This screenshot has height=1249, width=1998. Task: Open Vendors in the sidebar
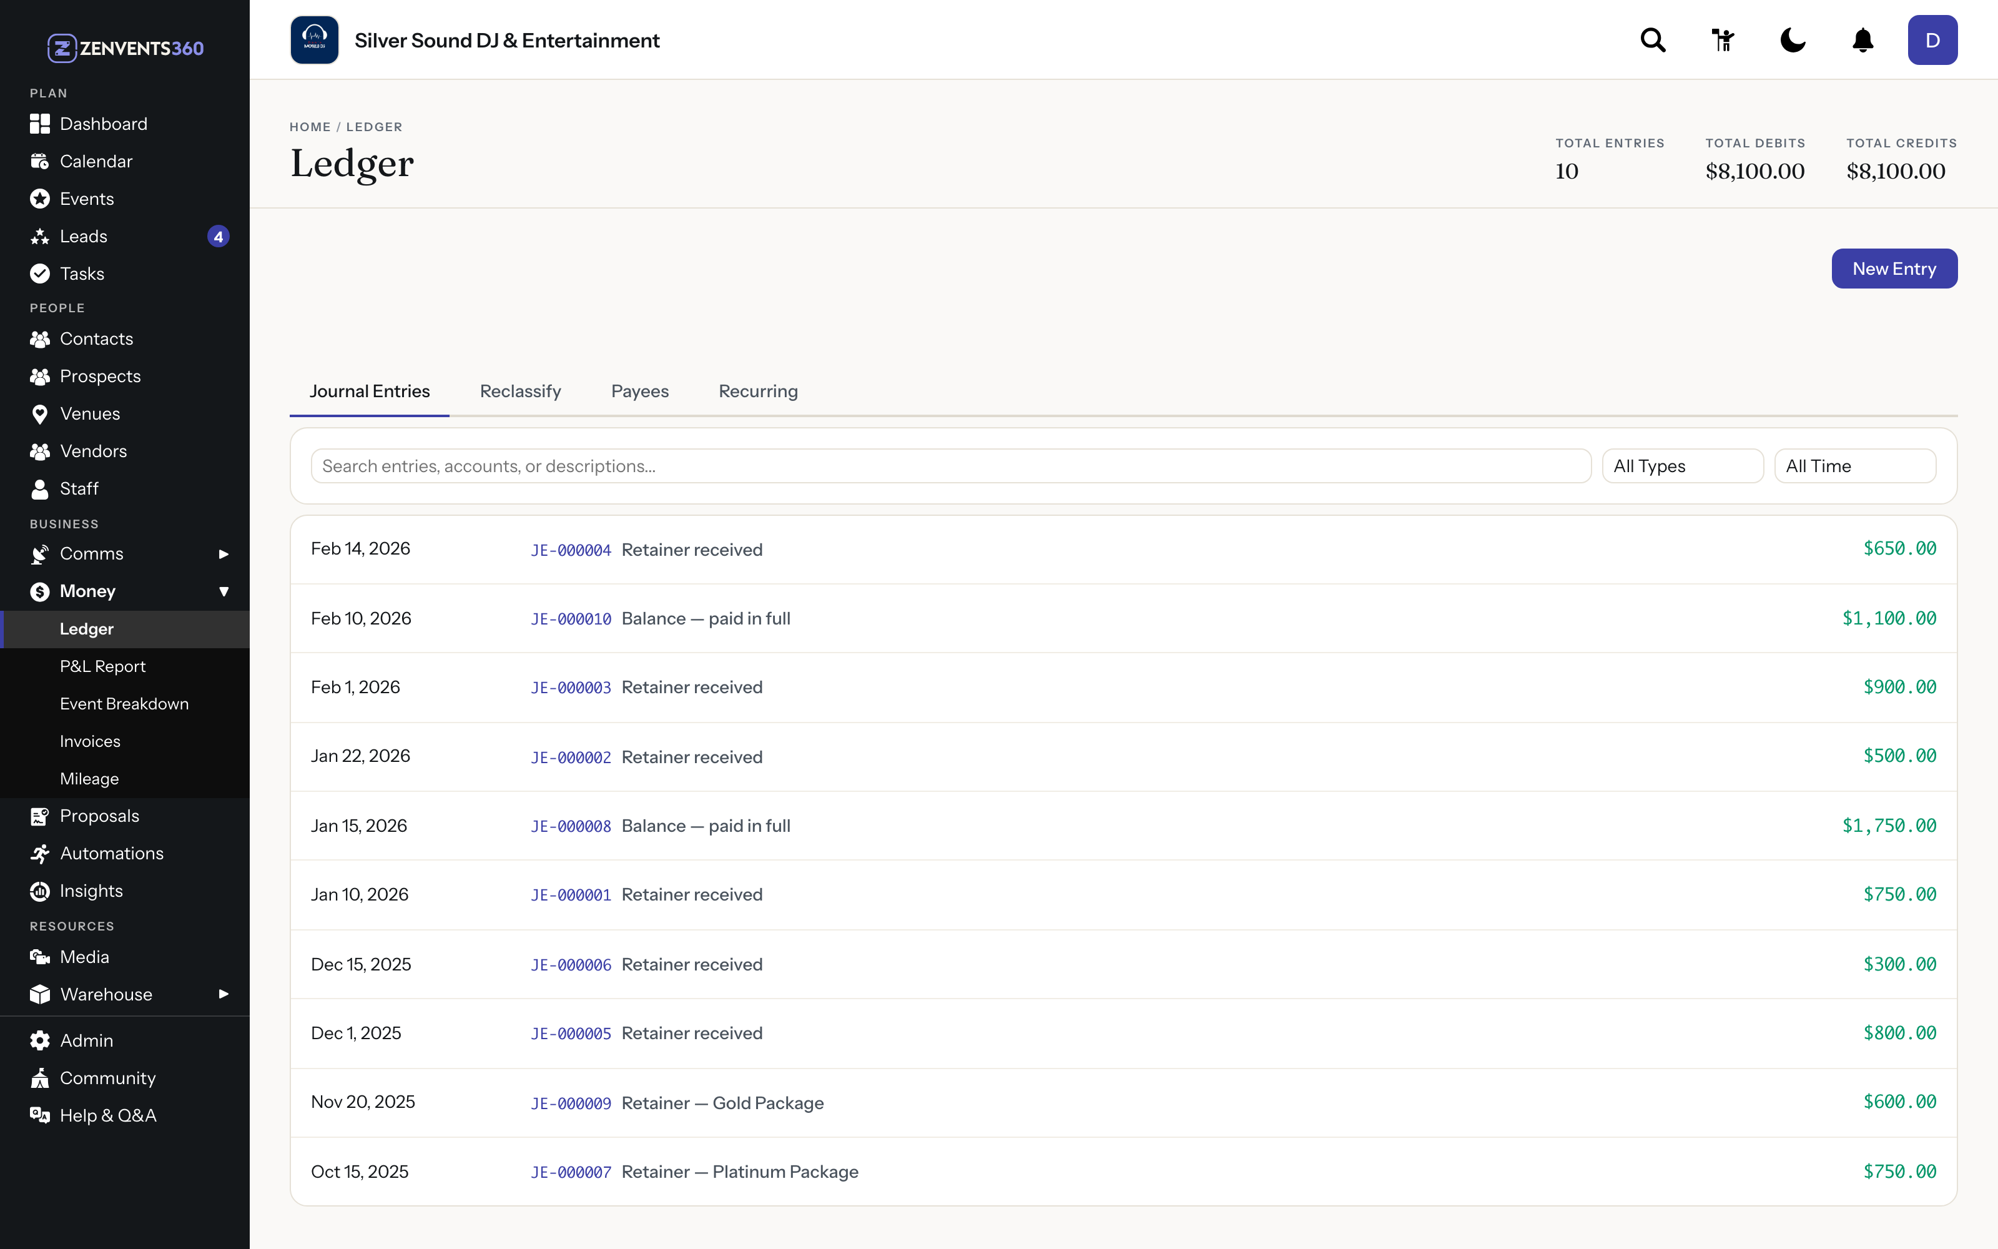click(x=125, y=451)
